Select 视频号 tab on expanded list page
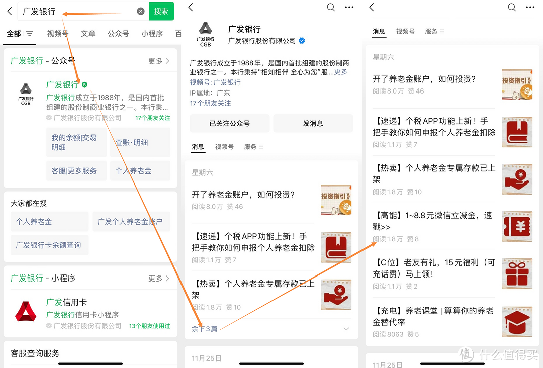The height and width of the screenshot is (368, 543). click(x=405, y=32)
